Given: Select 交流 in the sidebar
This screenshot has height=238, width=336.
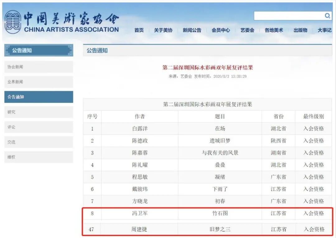Looking at the screenshot, I should click(x=39, y=142).
